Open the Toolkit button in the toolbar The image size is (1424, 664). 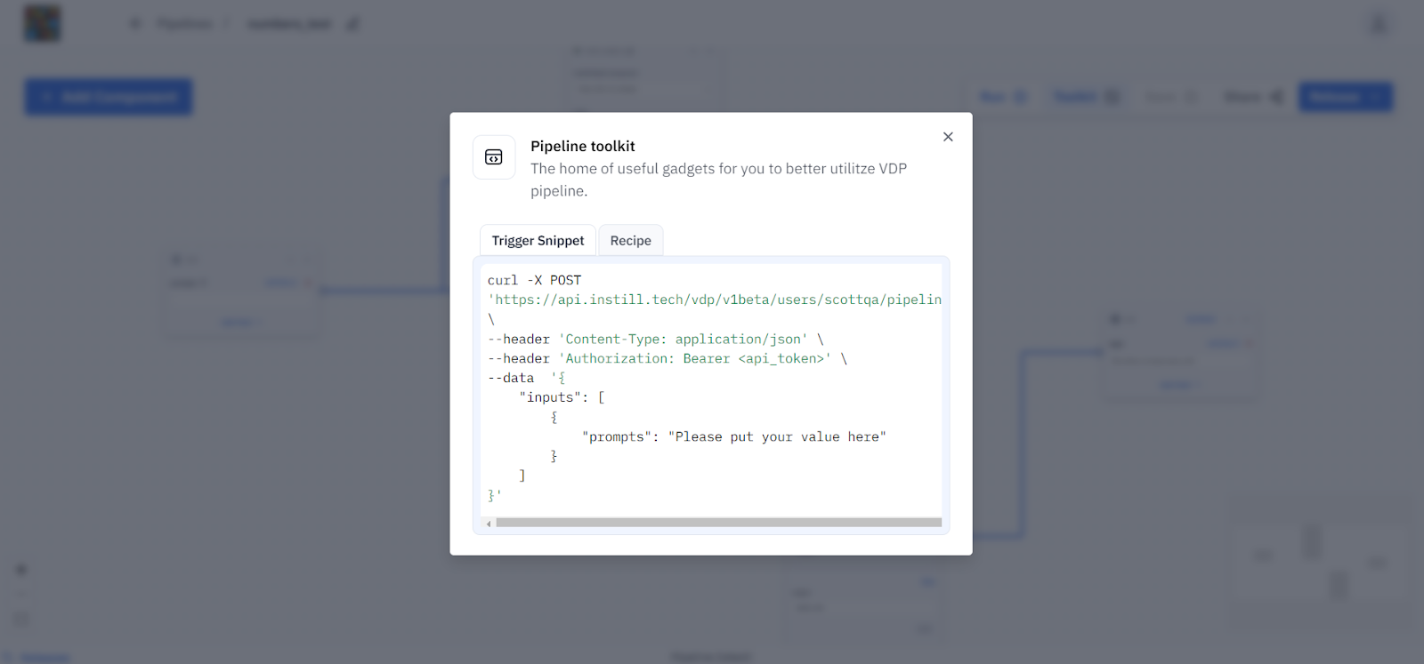[1087, 97]
